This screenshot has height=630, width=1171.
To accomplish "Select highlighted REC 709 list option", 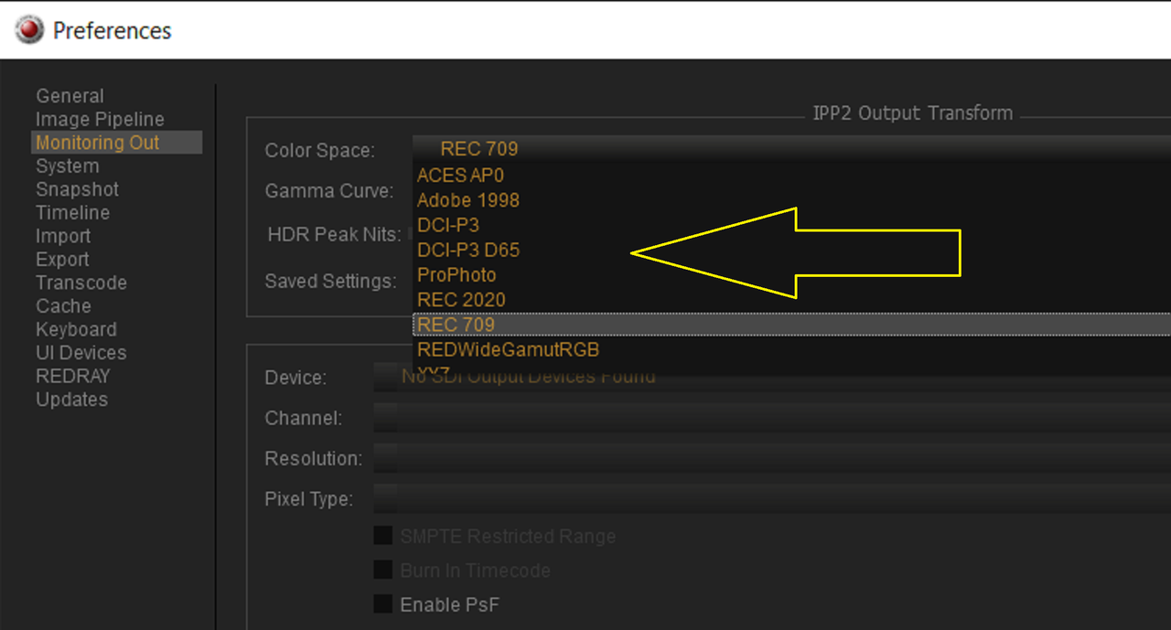I will point(791,324).
